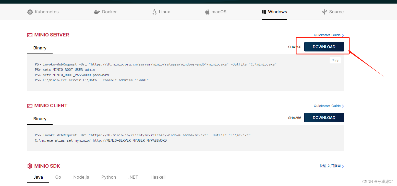
Task: Click the MINIO SERVER section icon
Action: tap(30, 35)
